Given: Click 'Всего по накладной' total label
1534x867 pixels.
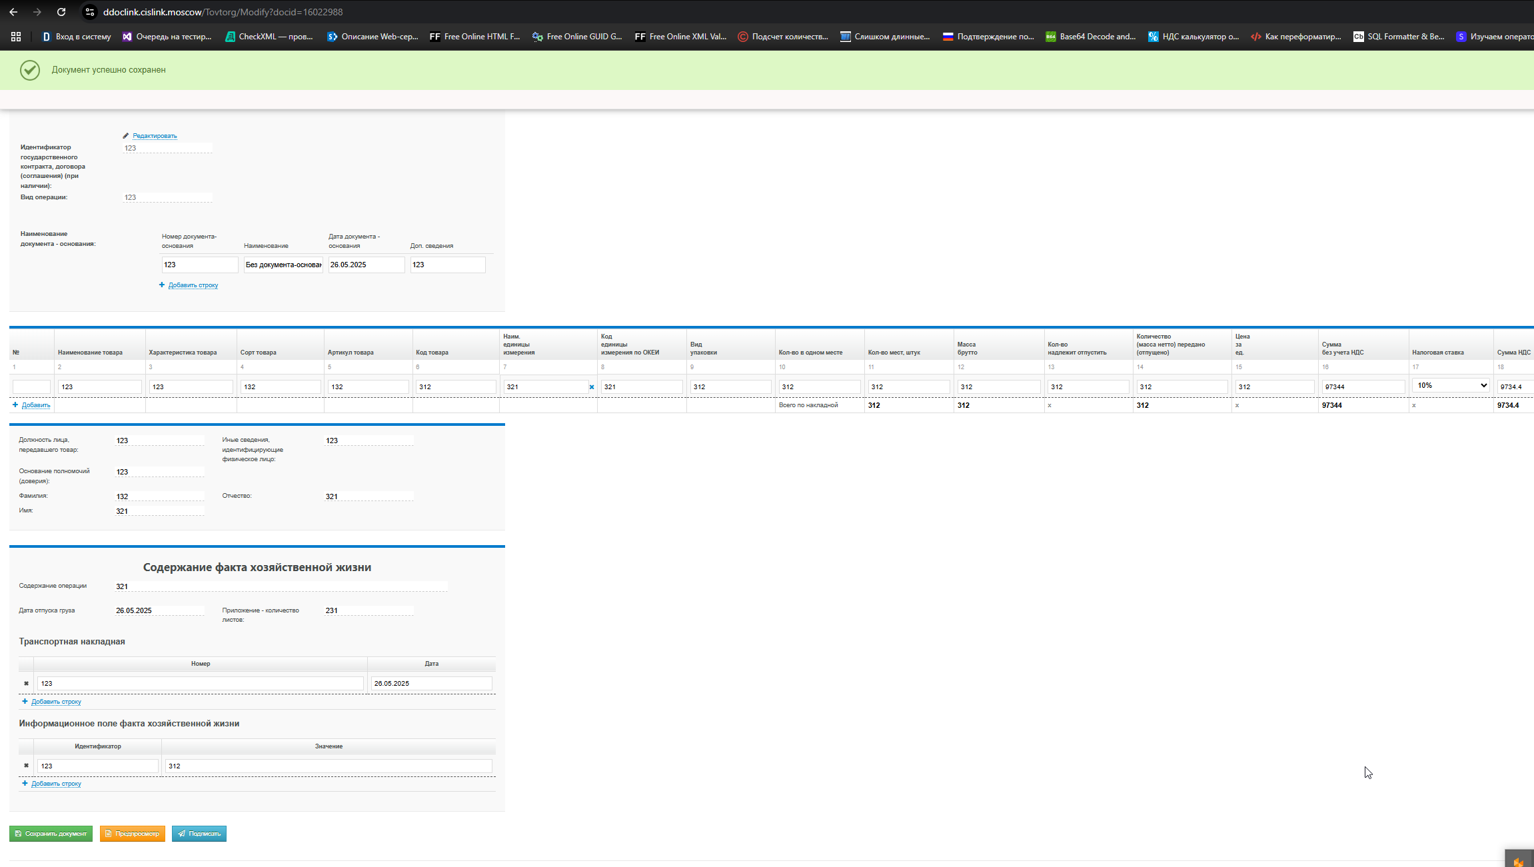Looking at the screenshot, I should (x=808, y=405).
